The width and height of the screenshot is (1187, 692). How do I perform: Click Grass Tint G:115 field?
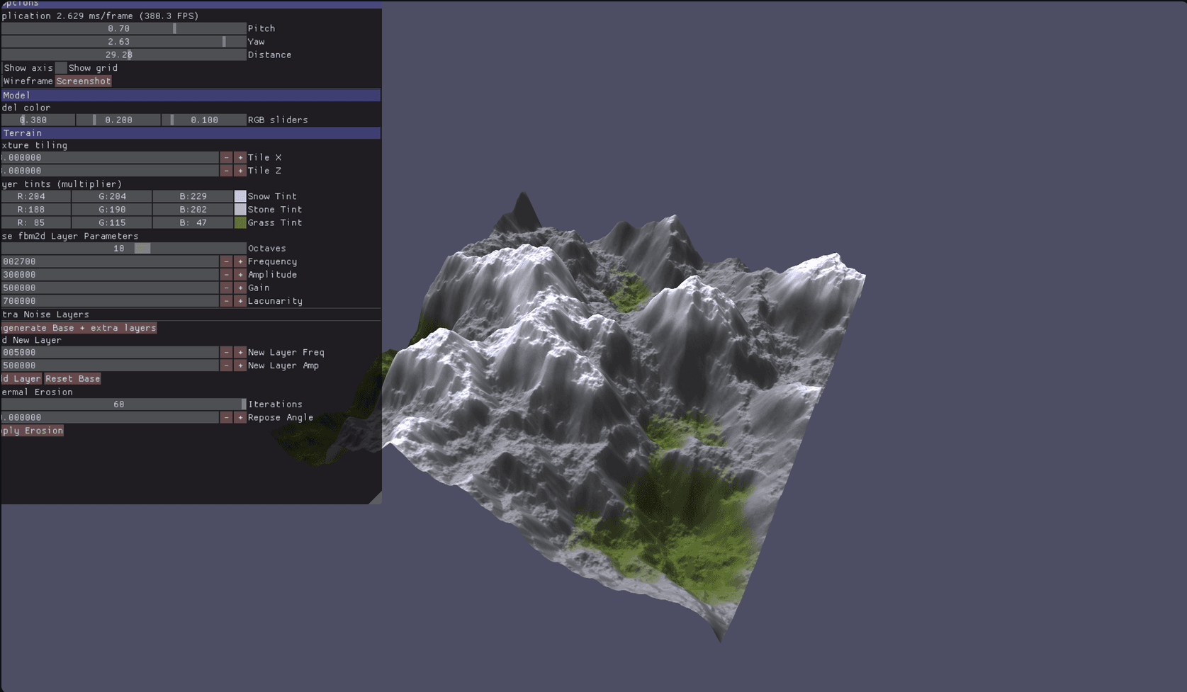(112, 222)
